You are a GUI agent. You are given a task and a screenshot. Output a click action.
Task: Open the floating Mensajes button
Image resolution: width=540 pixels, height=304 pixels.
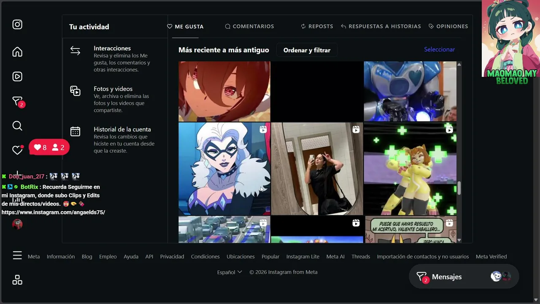464,277
